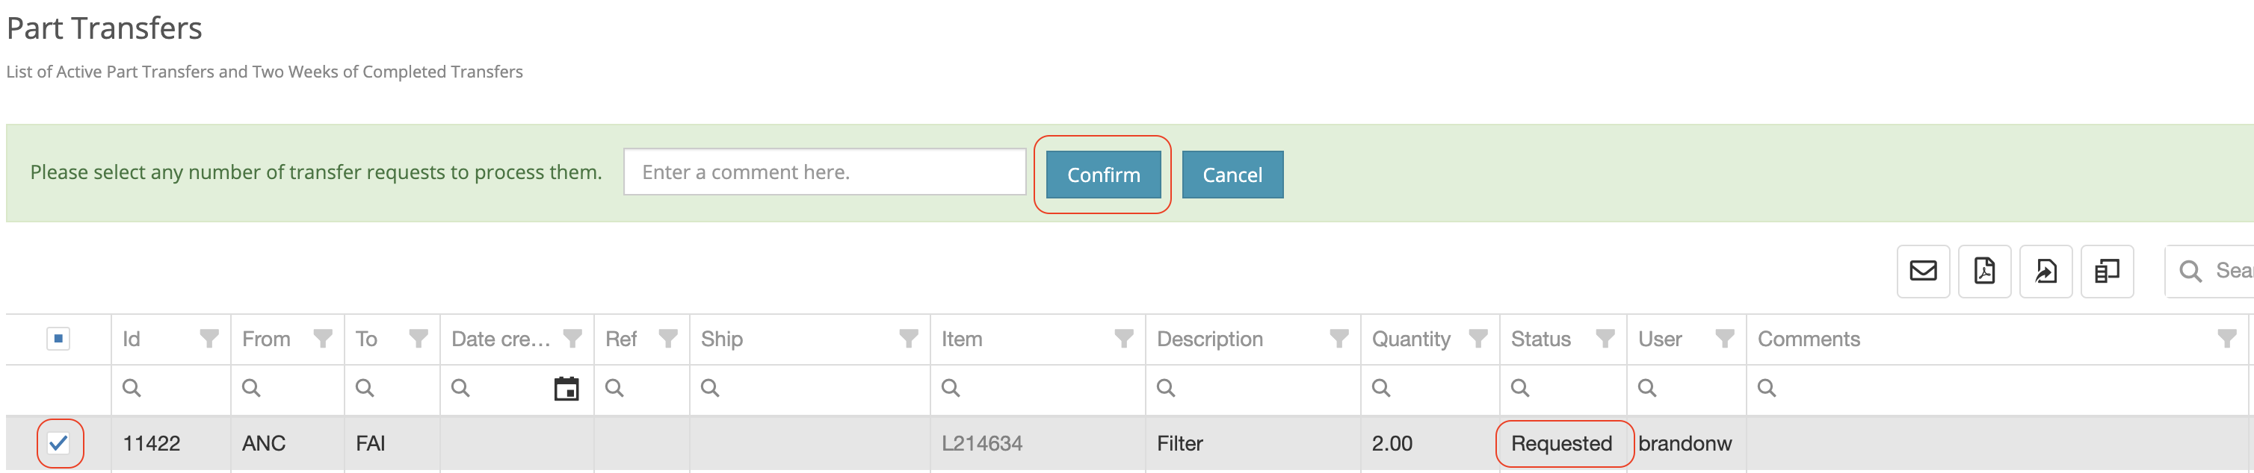Click the export file share icon
Viewport: 2254px width, 473px height.
click(2045, 272)
